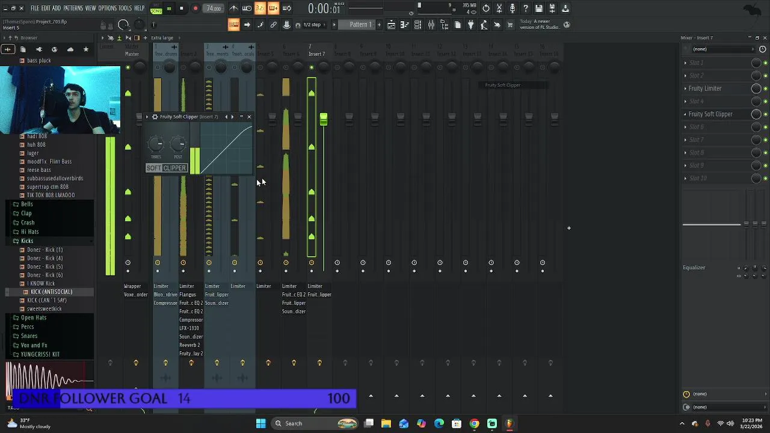Viewport: 770px width, 433px height.
Task: Open Fruity Soft Clipper options gear icon
Action: pyautogui.click(x=155, y=117)
